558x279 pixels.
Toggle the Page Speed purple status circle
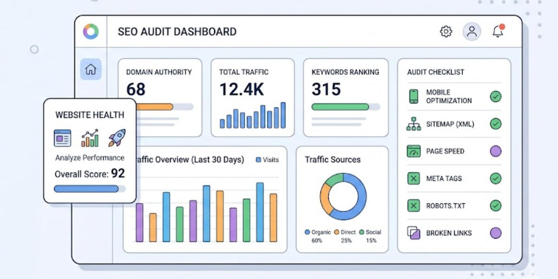[496, 151]
